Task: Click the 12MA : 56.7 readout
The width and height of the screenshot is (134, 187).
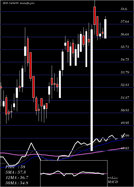Action: (17, 178)
